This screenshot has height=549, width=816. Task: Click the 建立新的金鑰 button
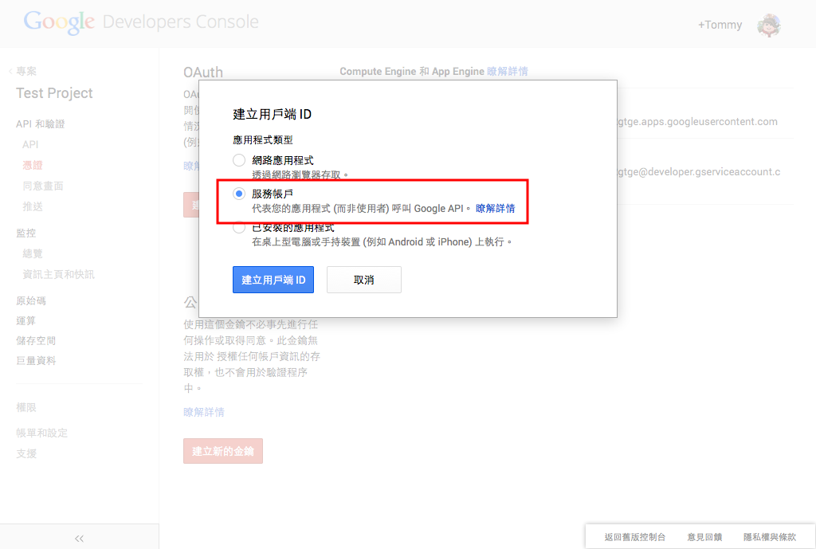pyautogui.click(x=222, y=451)
